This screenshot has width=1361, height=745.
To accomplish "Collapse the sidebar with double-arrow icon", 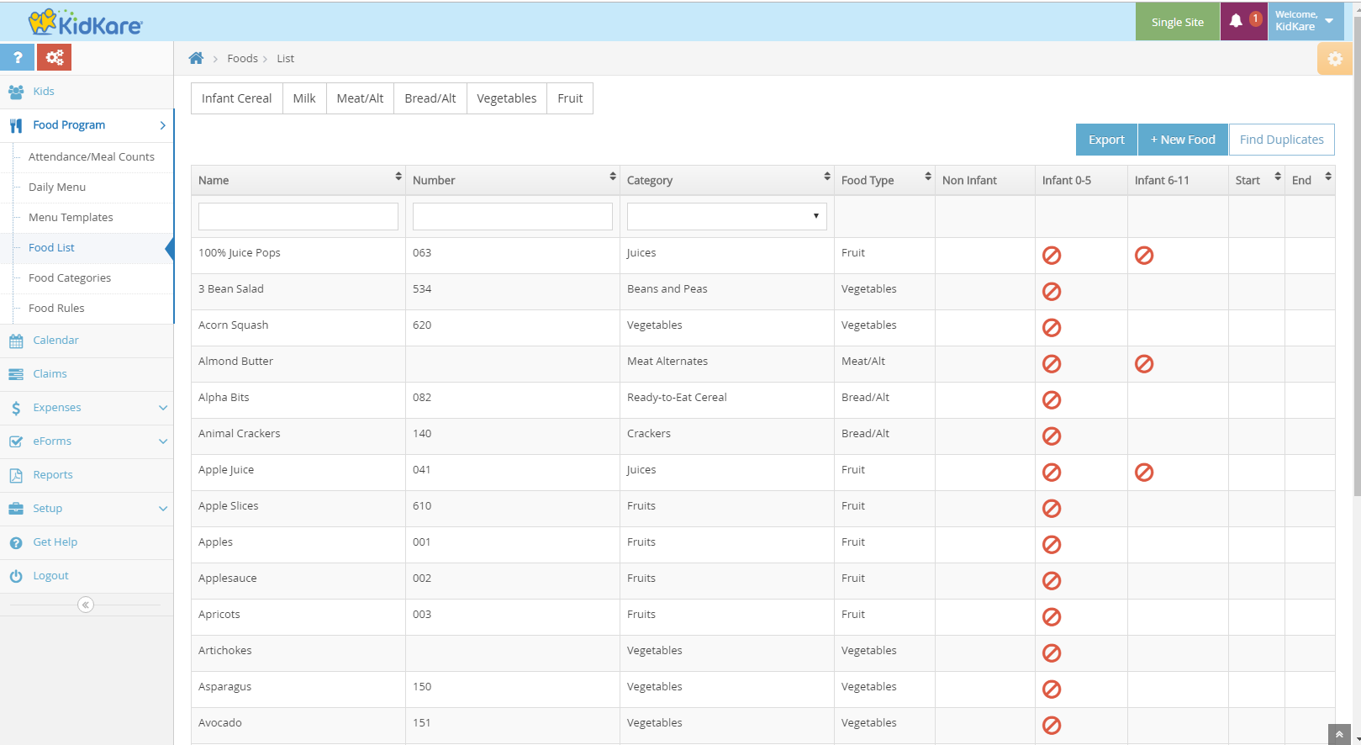I will 86,605.
